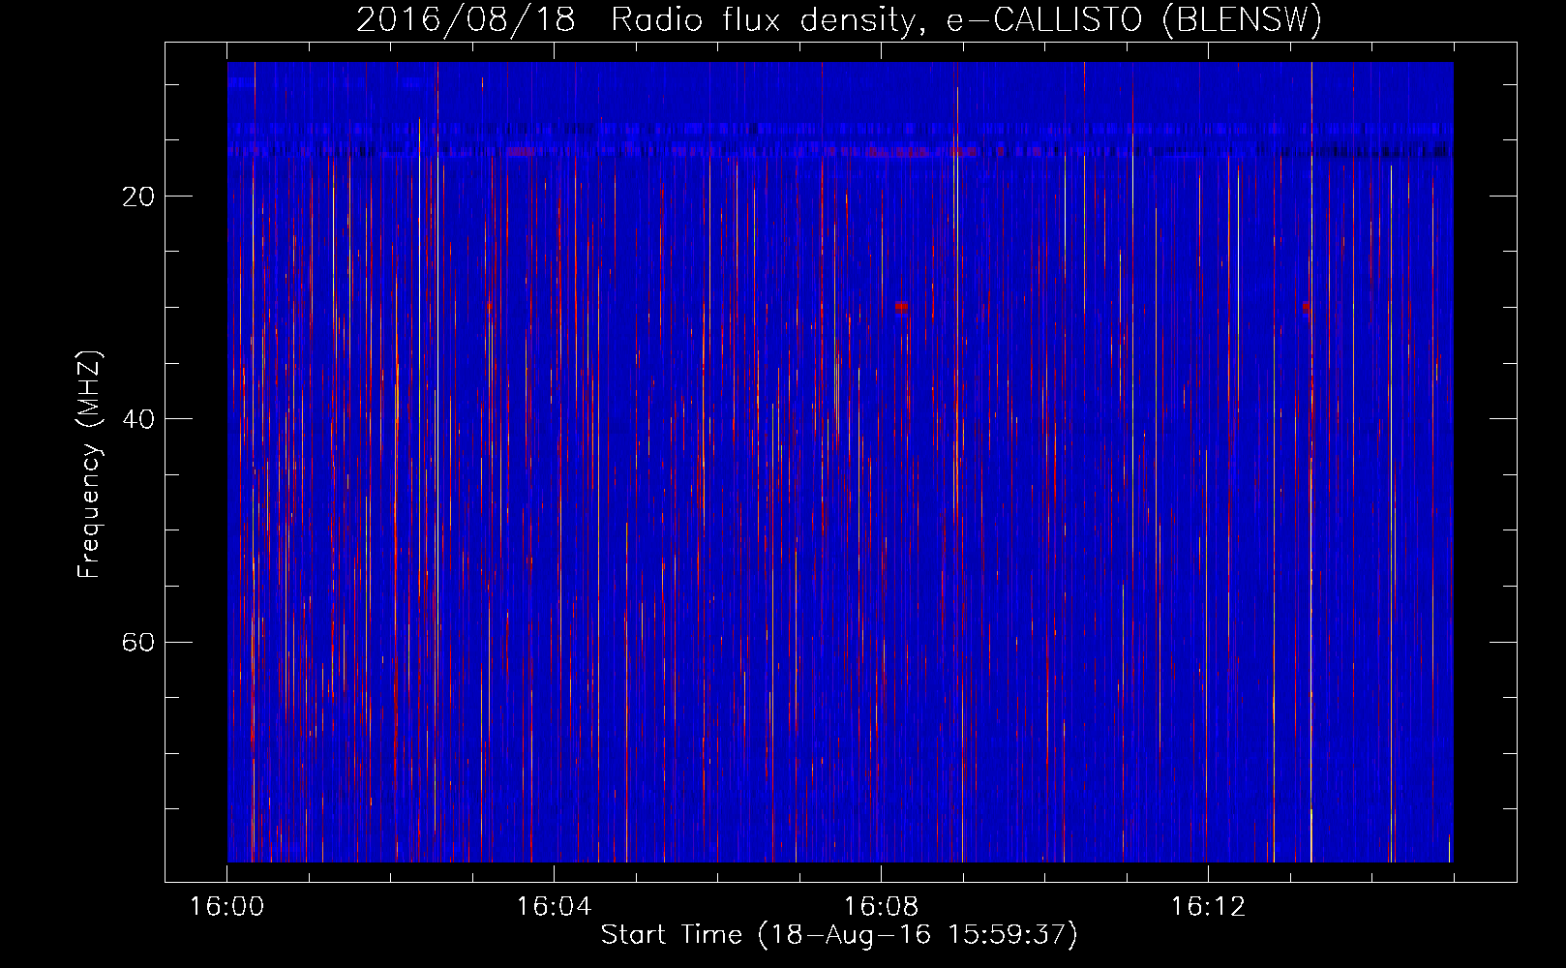The height and width of the screenshot is (968, 1566).
Task: Click the 16:08 time tick label
Action: 881,907
